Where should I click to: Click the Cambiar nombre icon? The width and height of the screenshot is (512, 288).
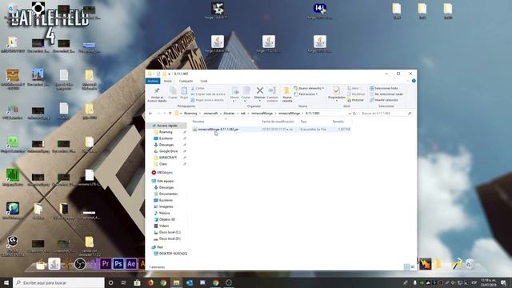[272, 90]
